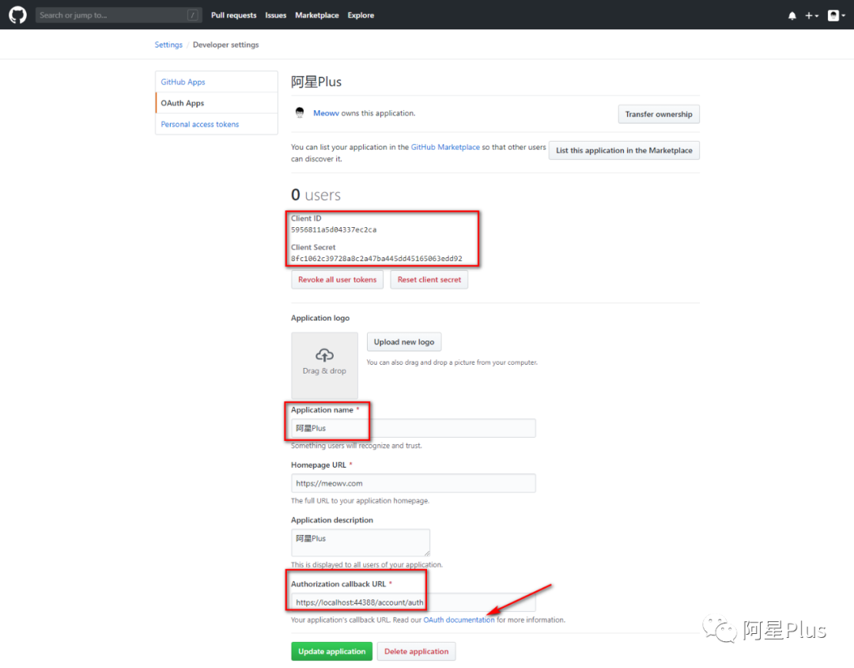Click the Application description textarea
The width and height of the screenshot is (854, 668).
coord(361,543)
